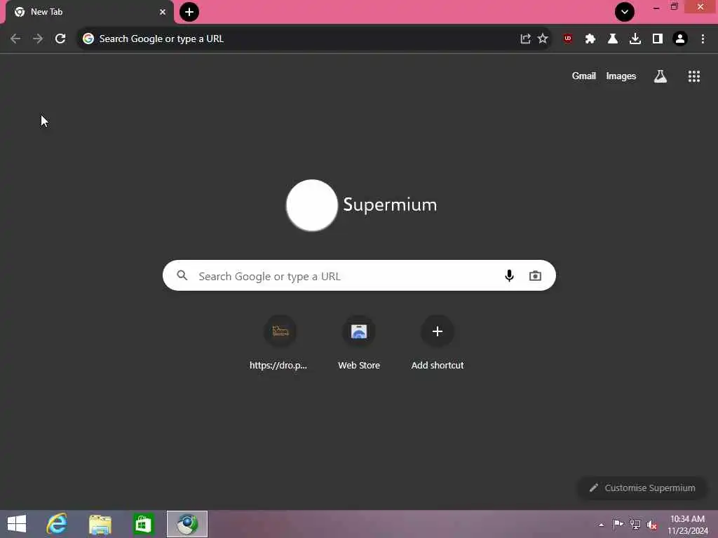Search by image with camera icon
This screenshot has width=718, height=538.
tap(535, 275)
